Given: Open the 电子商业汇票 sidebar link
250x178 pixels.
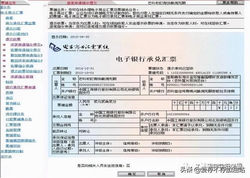Looking at the screenshot, I should coord(12,12).
